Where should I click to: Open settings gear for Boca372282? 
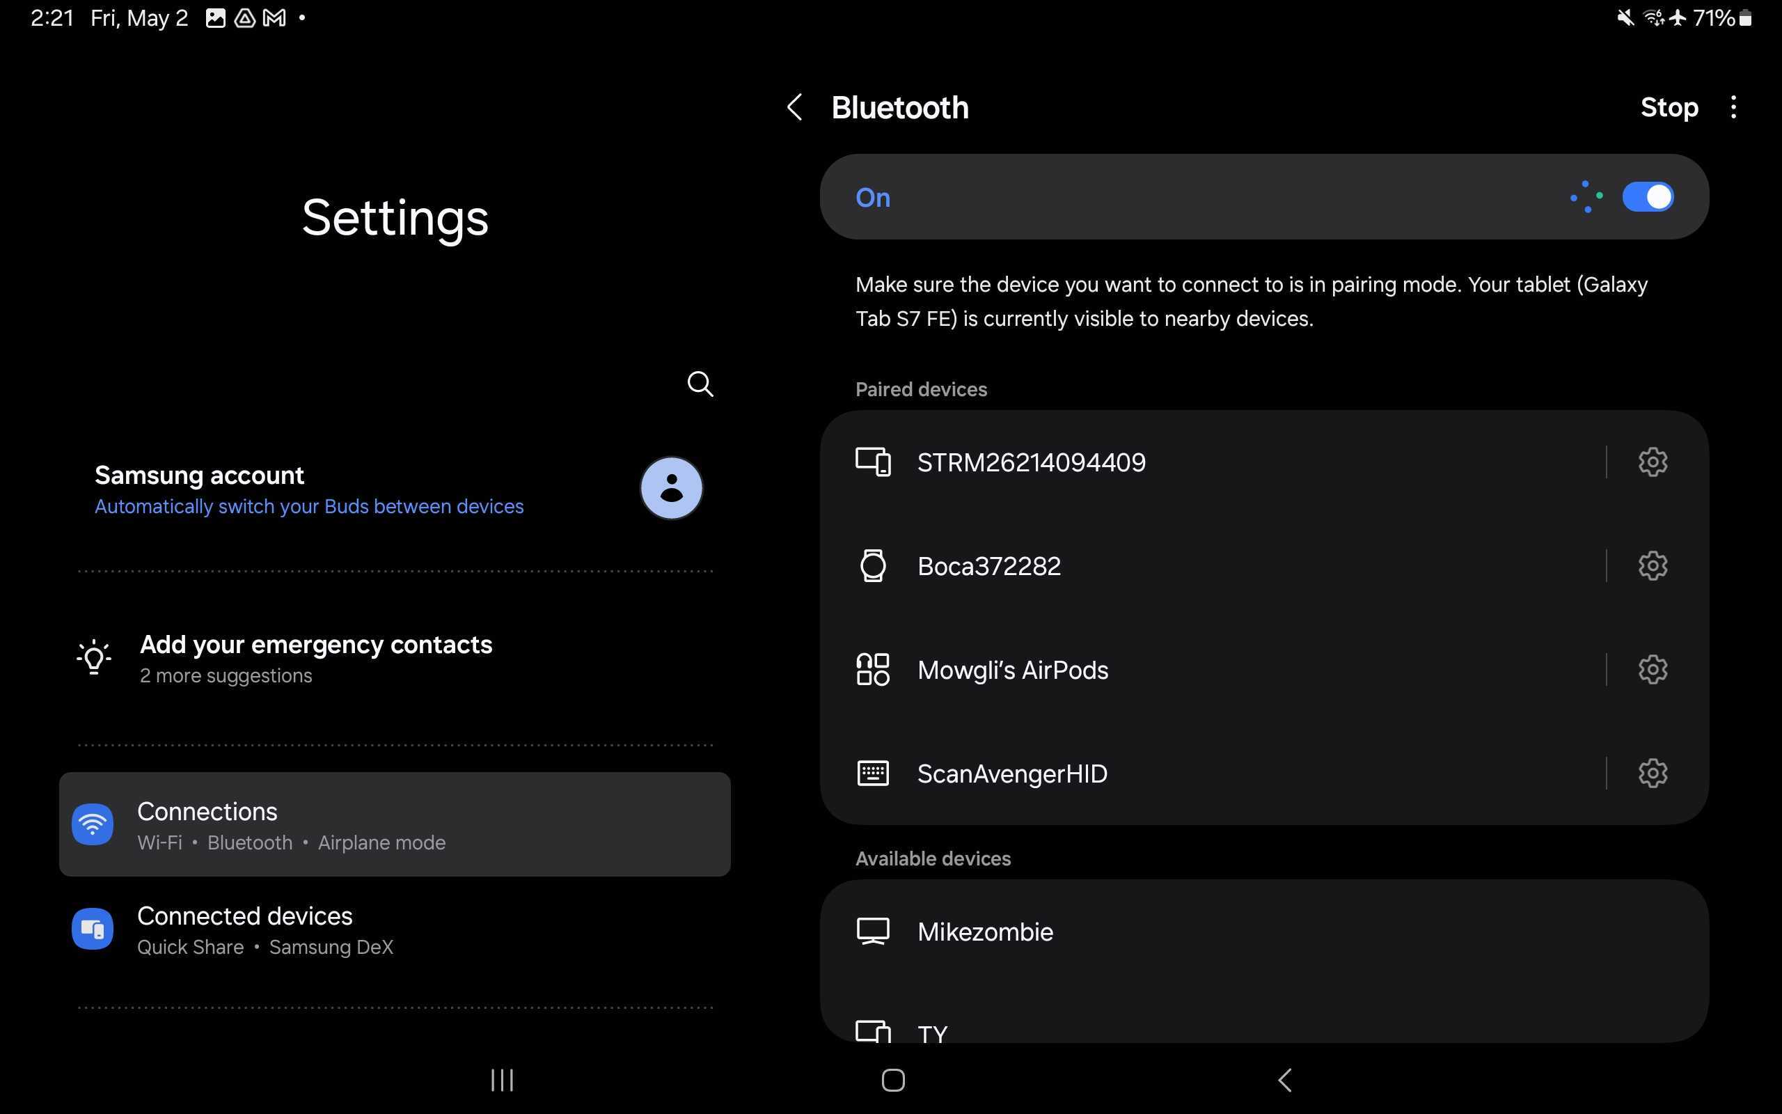pos(1653,566)
